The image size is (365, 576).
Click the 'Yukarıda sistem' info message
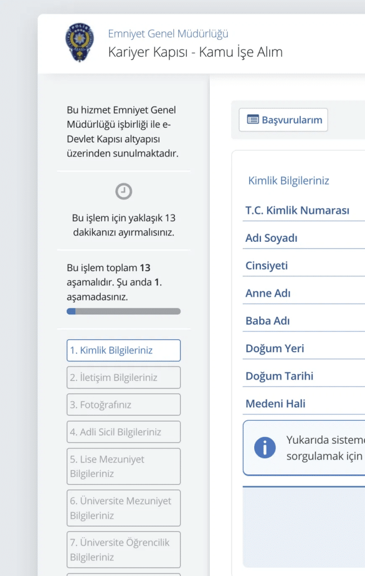[326, 448]
